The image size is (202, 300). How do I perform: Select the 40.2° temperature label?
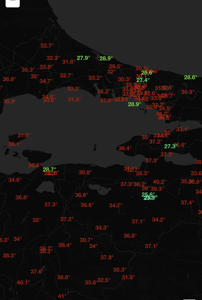tap(160, 182)
